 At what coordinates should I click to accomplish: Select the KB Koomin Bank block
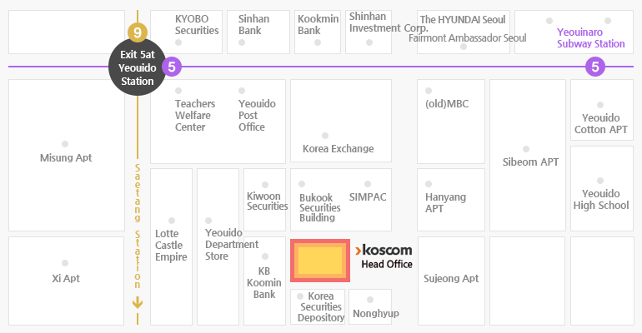264,281
